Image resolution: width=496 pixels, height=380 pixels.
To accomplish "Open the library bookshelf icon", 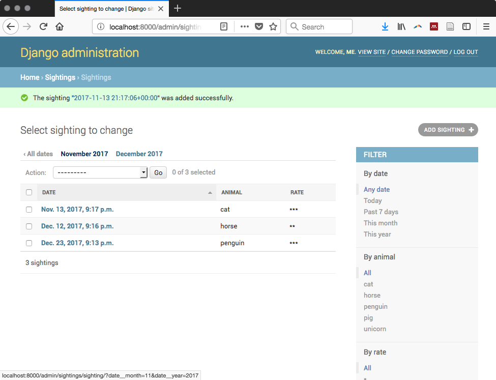I will pos(401,27).
